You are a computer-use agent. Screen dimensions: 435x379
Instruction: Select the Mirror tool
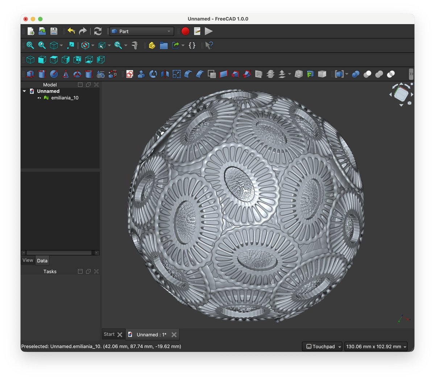(x=165, y=74)
